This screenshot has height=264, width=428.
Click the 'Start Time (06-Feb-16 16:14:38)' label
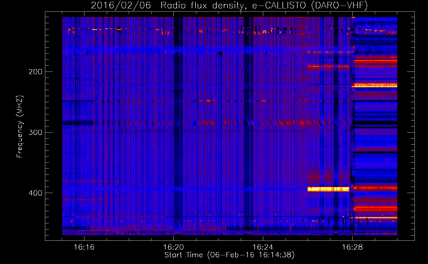tap(229, 255)
